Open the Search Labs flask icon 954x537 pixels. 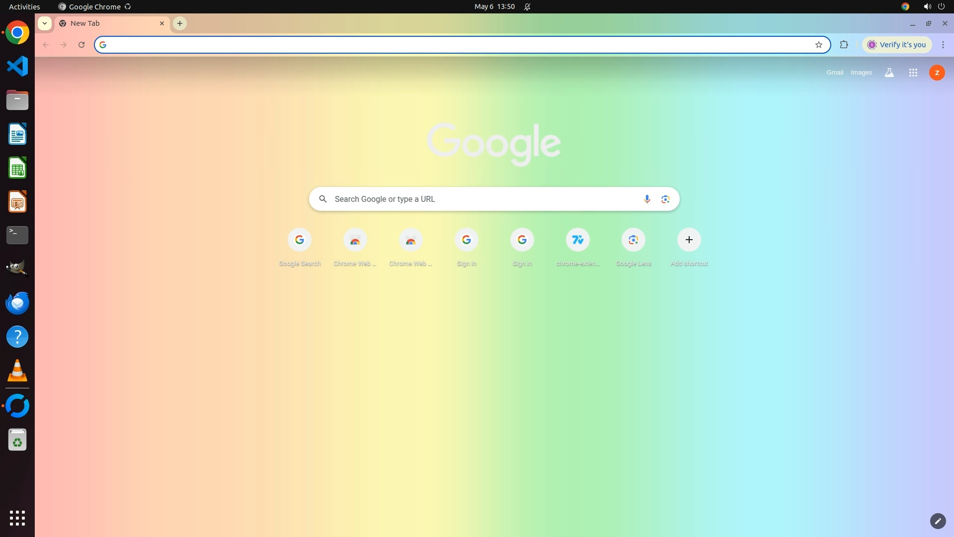pyautogui.click(x=889, y=73)
